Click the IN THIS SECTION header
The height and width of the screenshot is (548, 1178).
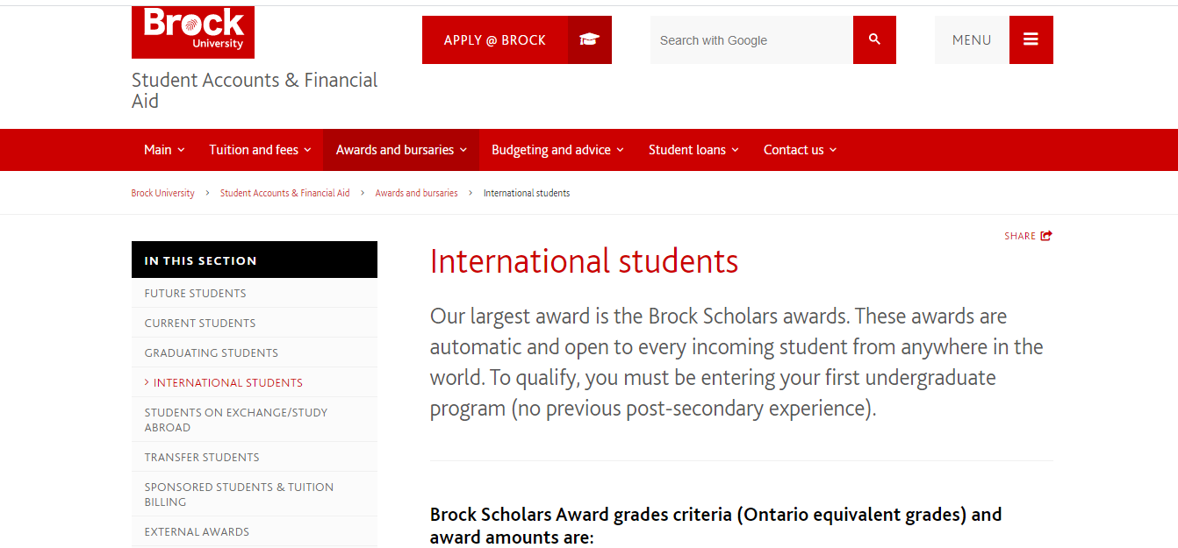pyautogui.click(x=255, y=260)
